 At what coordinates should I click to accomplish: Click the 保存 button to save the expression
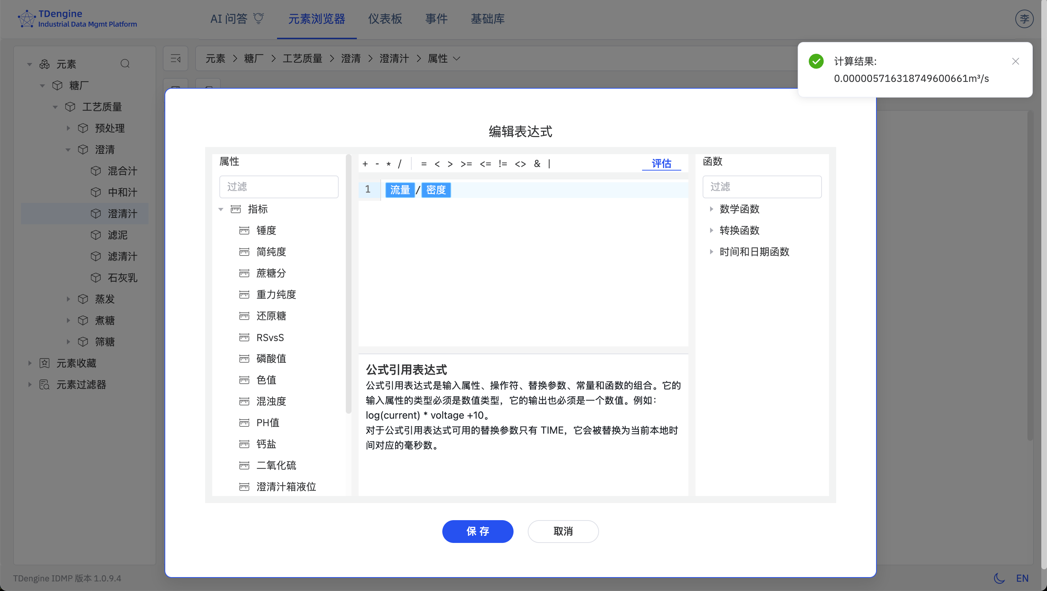(478, 531)
